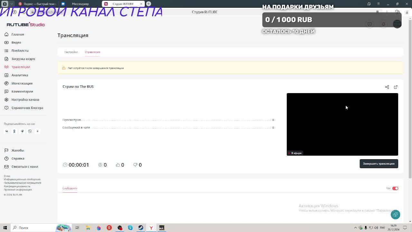The height and width of the screenshot is (232, 412).
Task: Open Загрузка видео section
Action: click(23, 59)
